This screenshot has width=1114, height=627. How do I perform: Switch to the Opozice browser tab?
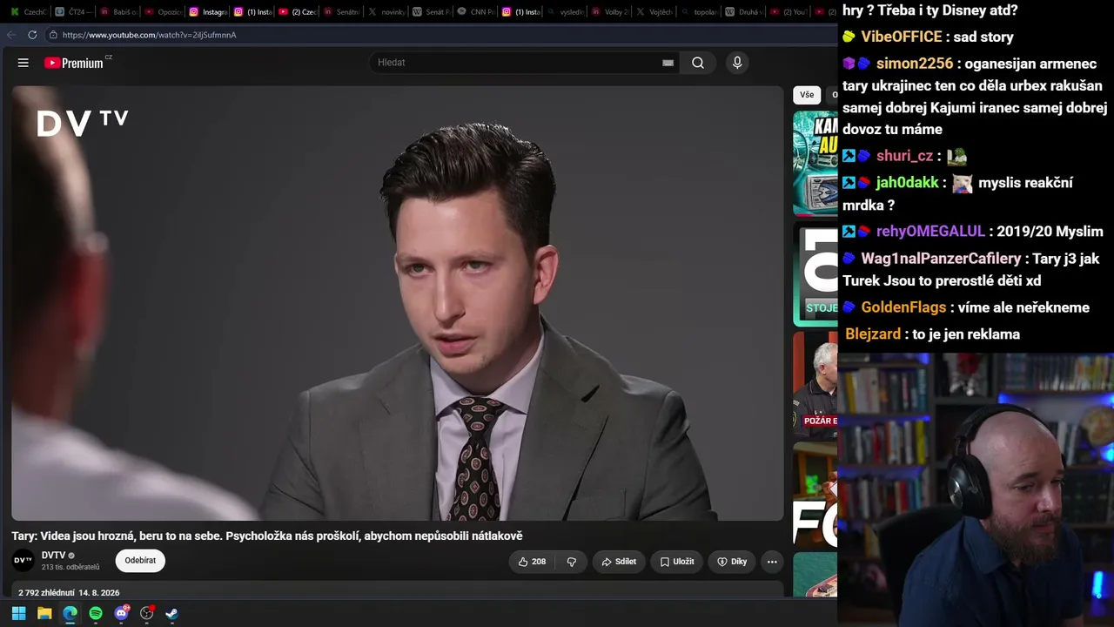point(162,12)
